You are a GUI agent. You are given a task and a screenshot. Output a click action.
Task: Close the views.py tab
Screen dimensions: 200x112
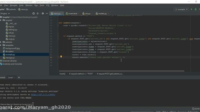pos(62,14)
